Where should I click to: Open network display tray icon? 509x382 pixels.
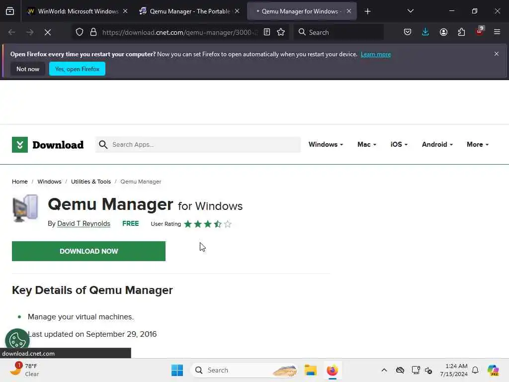tap(416, 370)
